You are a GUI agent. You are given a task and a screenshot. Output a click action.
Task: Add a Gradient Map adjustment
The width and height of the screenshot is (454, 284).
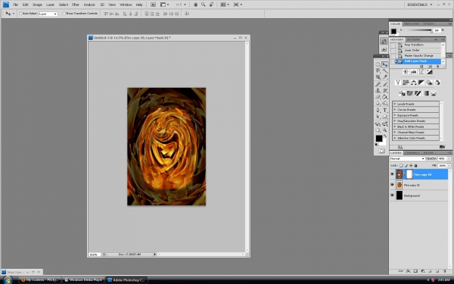point(425,93)
